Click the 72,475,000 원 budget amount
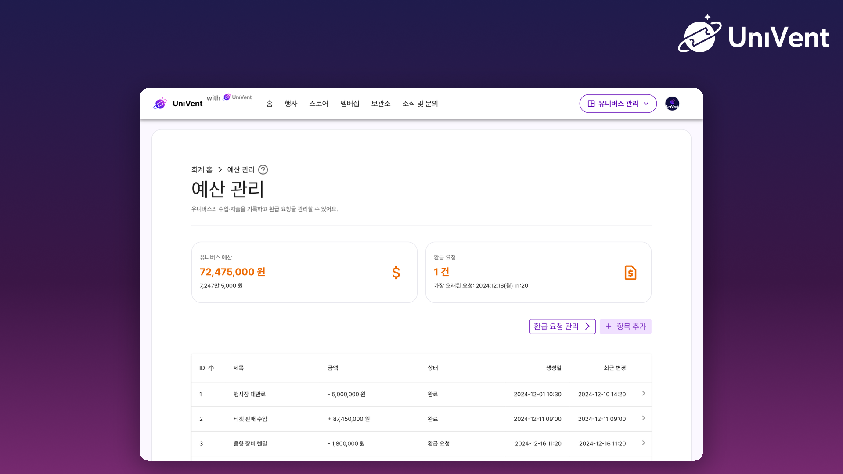Viewport: 843px width, 474px height. 233,272
